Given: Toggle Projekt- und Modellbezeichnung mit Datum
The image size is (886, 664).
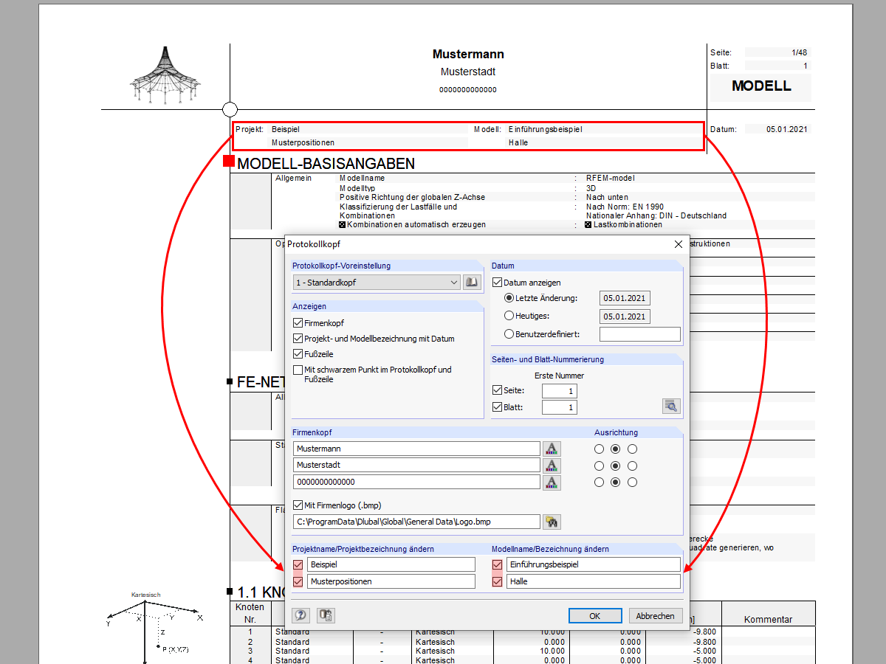Looking at the screenshot, I should click(x=298, y=339).
